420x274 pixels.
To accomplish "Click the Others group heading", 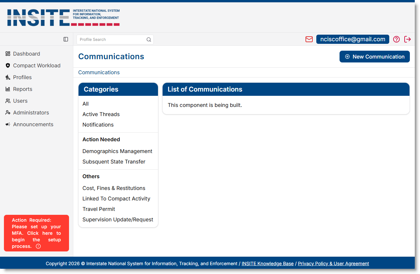I will tap(91, 176).
